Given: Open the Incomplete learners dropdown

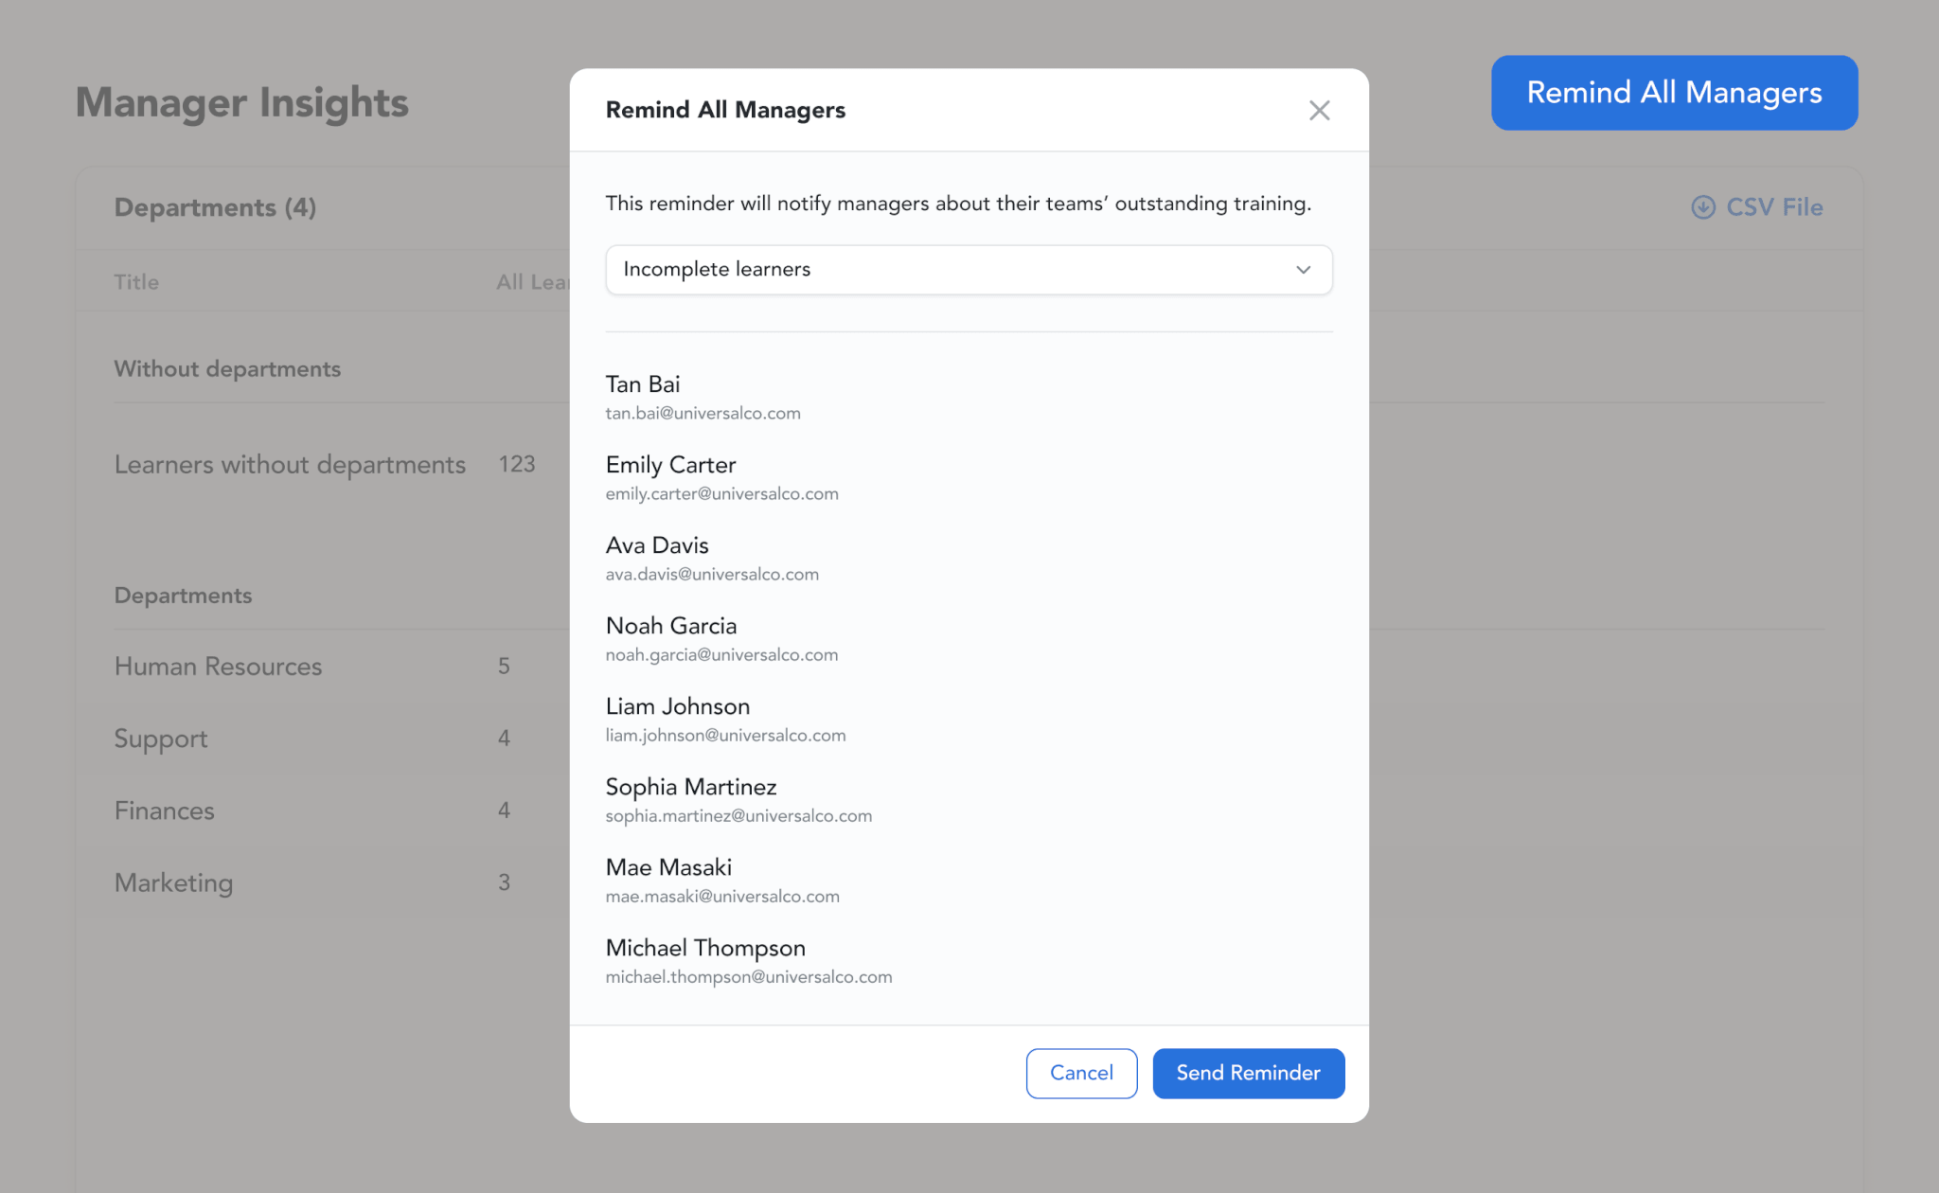Looking at the screenshot, I should 968,270.
